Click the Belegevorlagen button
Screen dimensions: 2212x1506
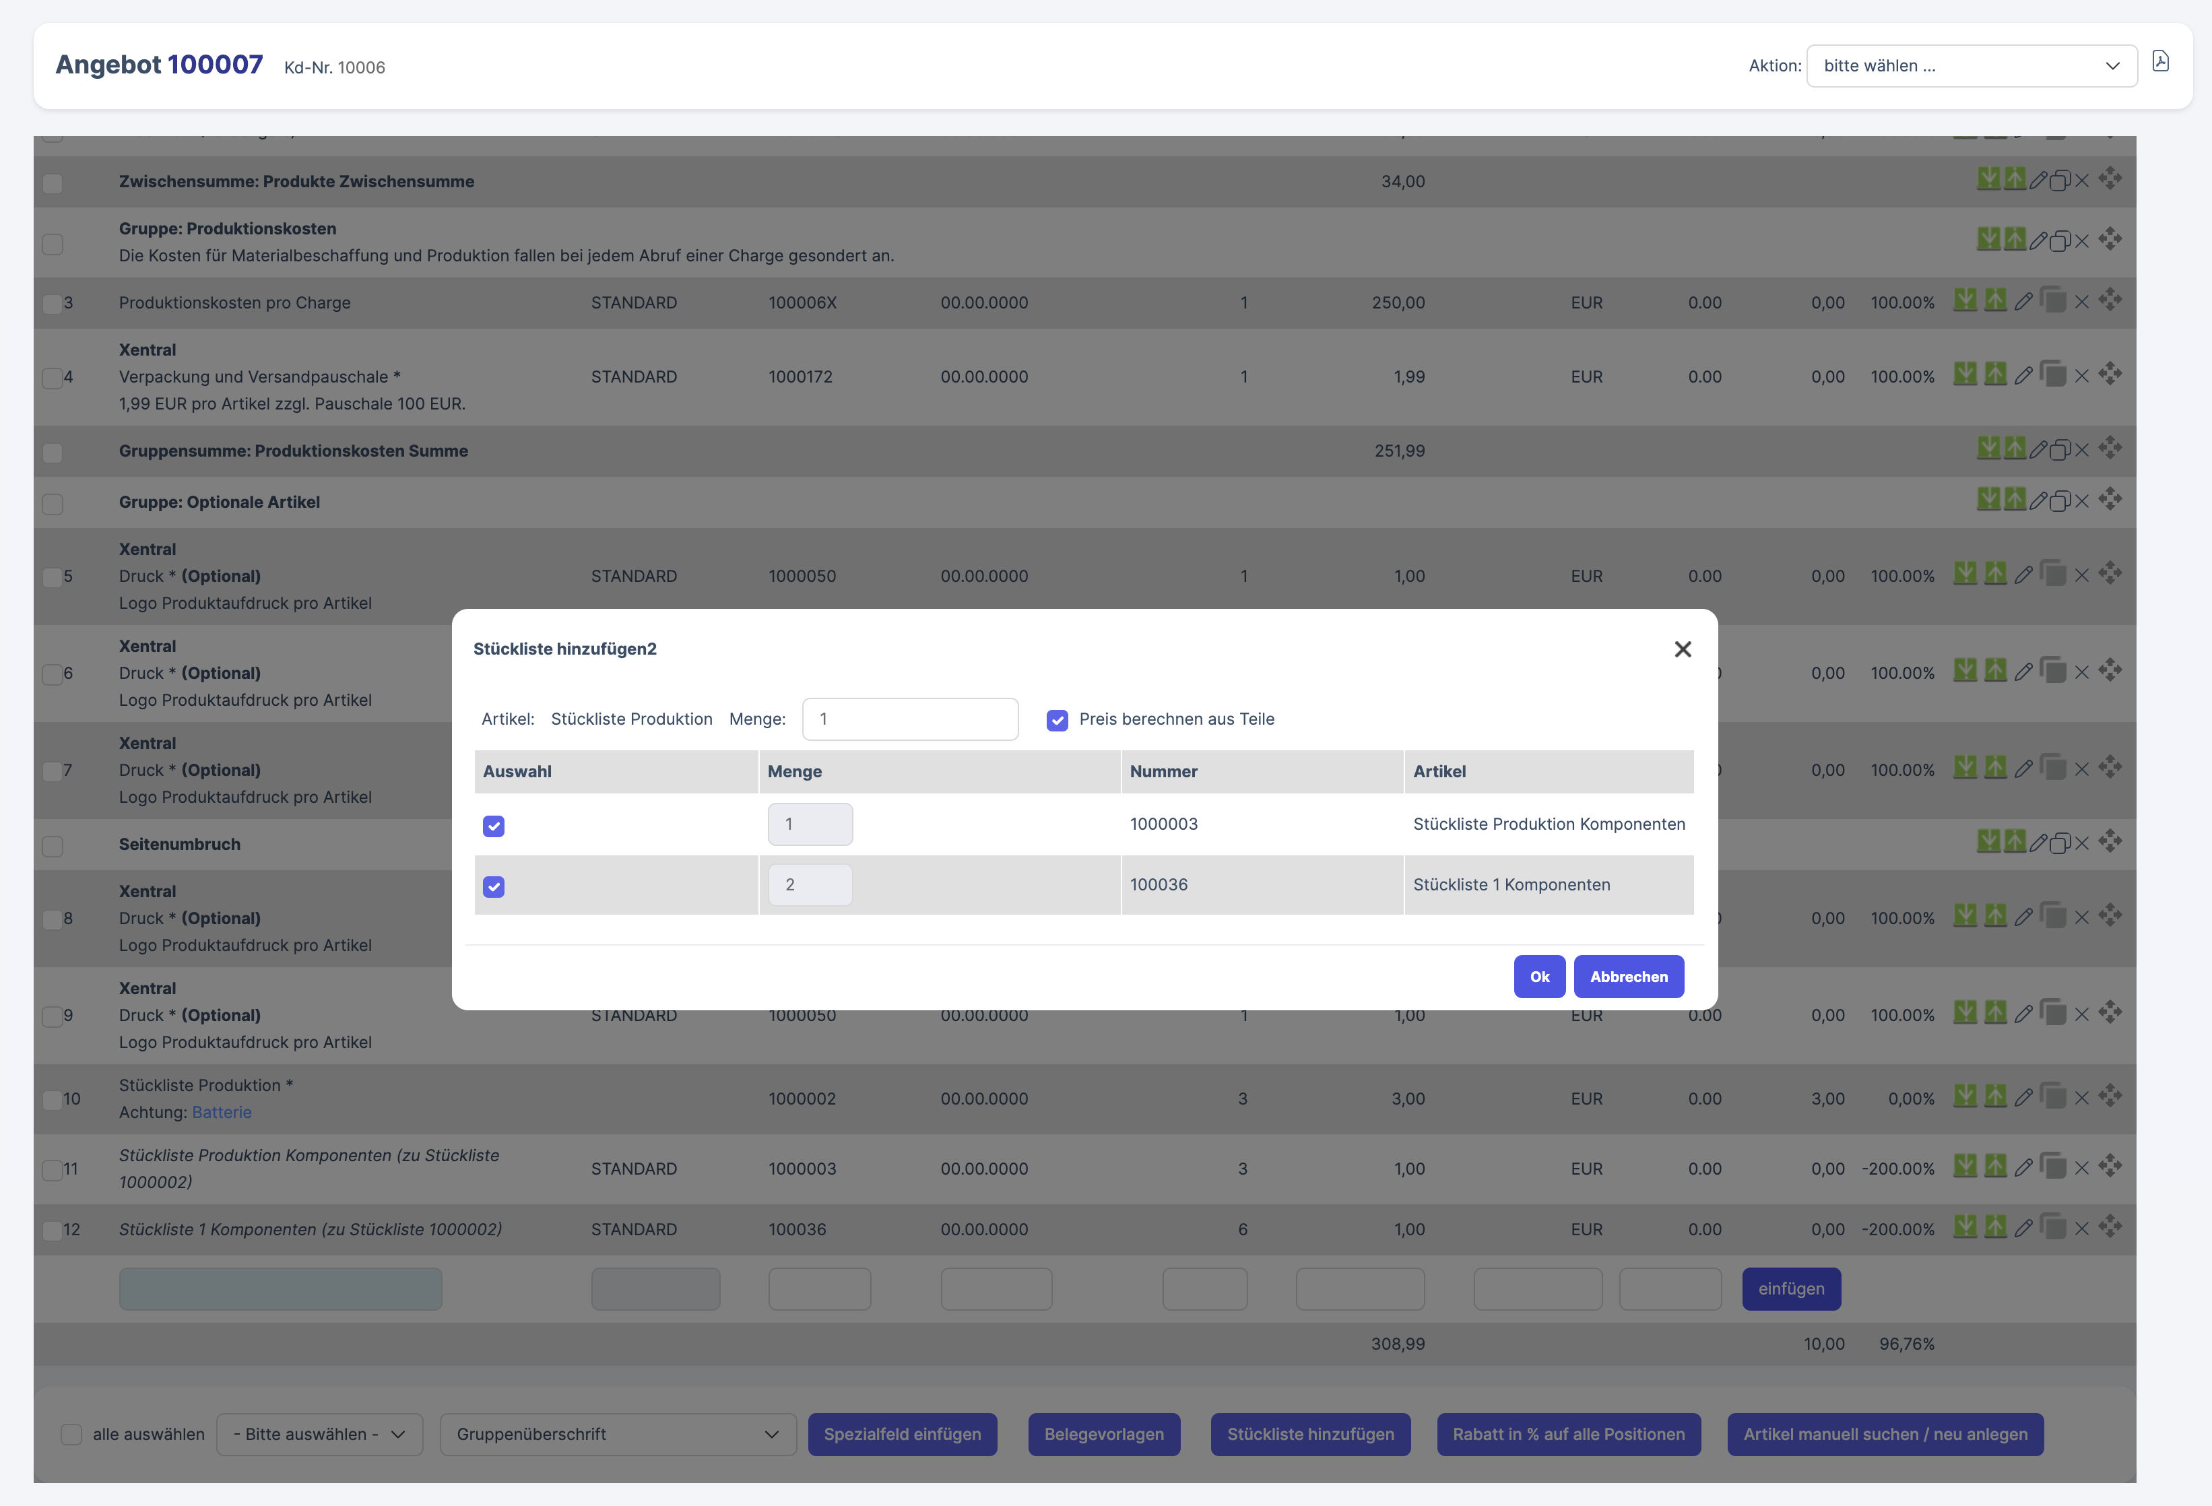pos(1103,1434)
